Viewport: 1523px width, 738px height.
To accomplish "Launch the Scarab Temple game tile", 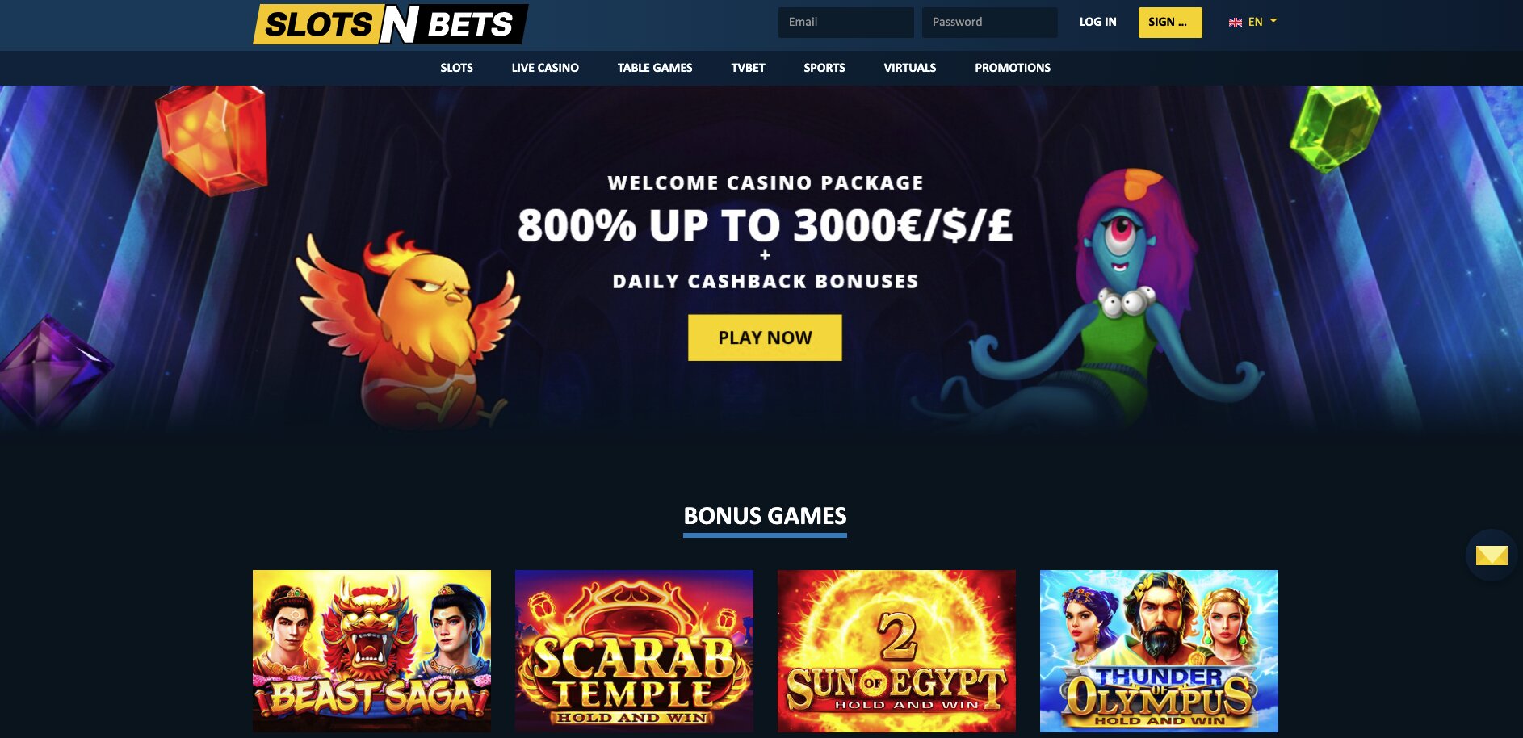I will (x=634, y=651).
